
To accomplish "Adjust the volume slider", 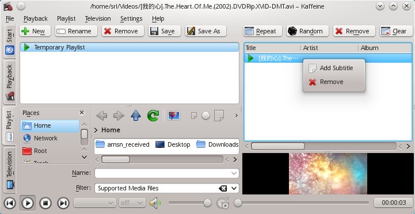I will pyautogui.click(x=190, y=203).
